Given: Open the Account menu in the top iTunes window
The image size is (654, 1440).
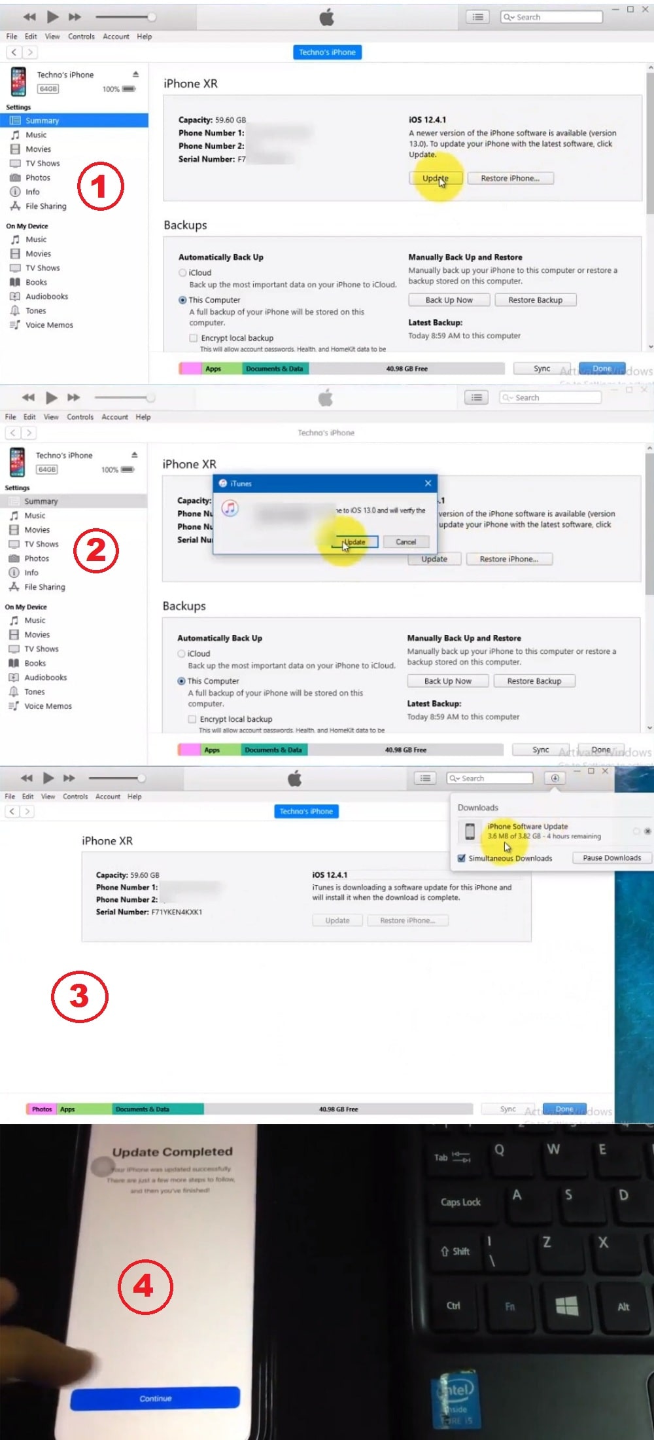Looking at the screenshot, I should 116,37.
